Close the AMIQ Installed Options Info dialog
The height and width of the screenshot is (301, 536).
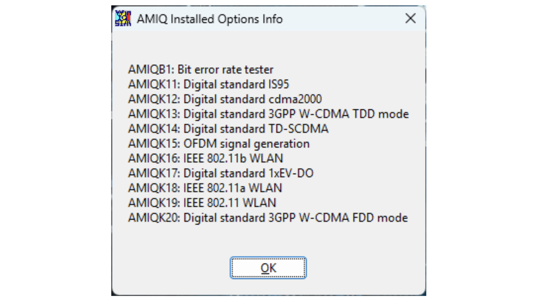click(x=410, y=19)
